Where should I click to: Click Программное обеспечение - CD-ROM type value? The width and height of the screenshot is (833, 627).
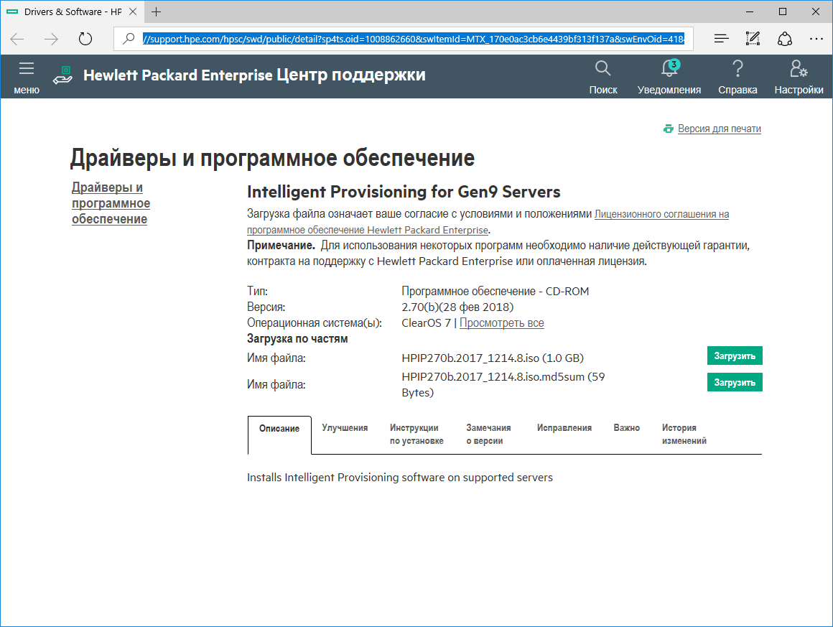tap(495, 291)
